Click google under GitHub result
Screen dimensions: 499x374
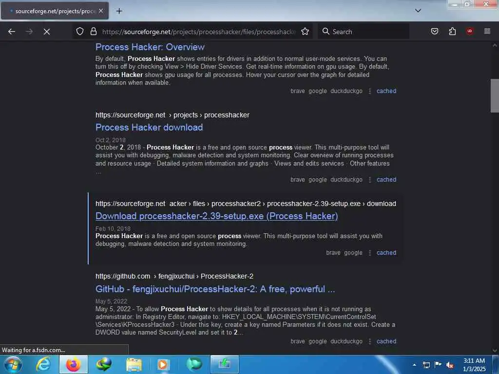tap(318, 341)
